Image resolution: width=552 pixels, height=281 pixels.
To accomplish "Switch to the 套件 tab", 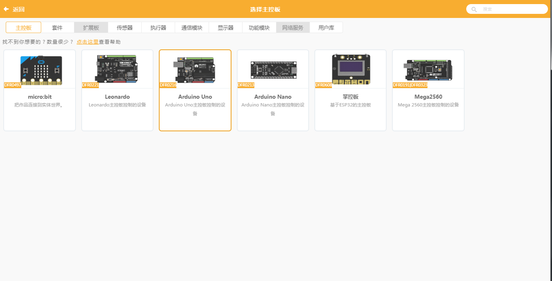I will tap(58, 28).
